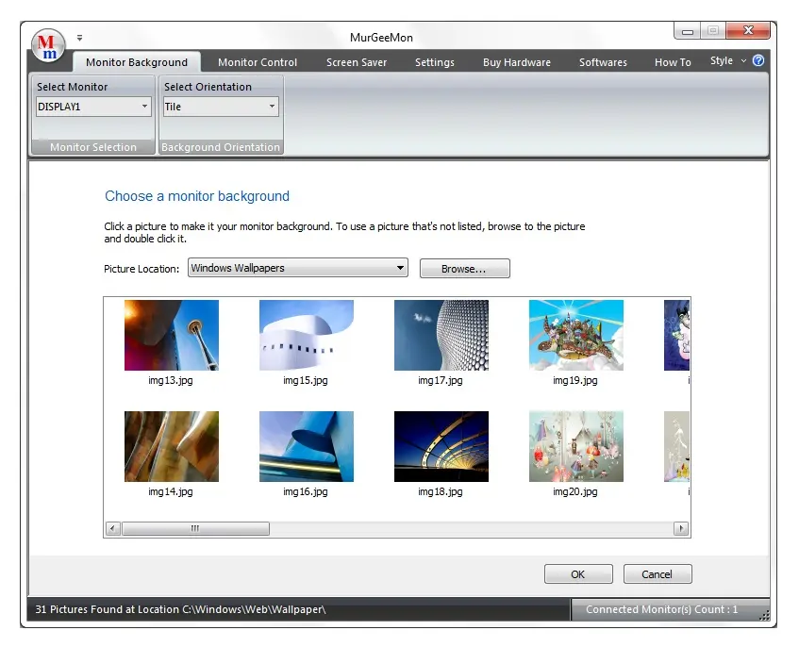
Task: Select the img19.jpg turtle wallpaper thumbnail
Action: (575, 335)
